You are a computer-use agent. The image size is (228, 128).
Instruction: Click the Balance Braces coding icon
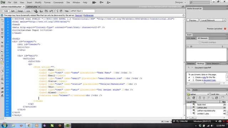[2, 46]
